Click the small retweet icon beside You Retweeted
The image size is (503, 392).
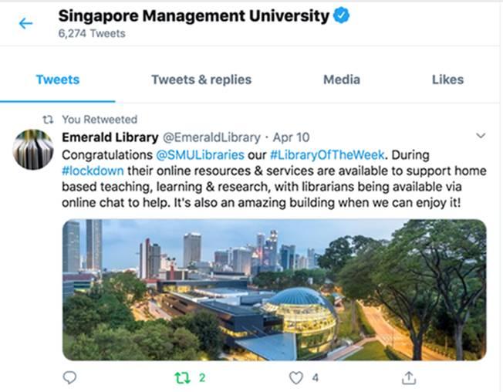click(48, 120)
